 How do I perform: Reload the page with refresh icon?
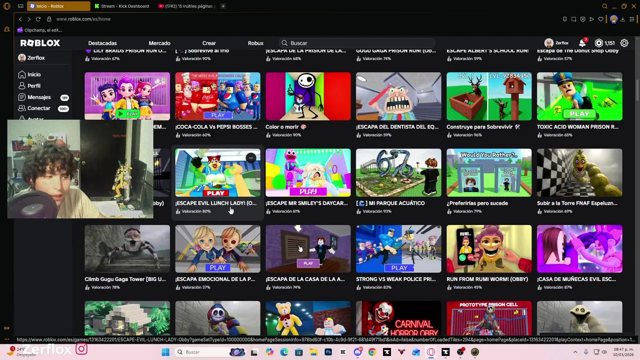pos(38,19)
